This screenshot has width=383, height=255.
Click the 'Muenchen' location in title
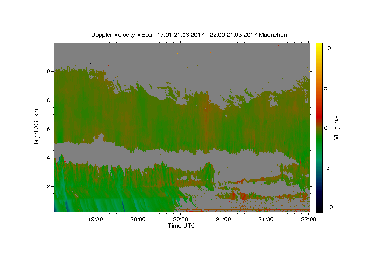[x=273, y=35]
